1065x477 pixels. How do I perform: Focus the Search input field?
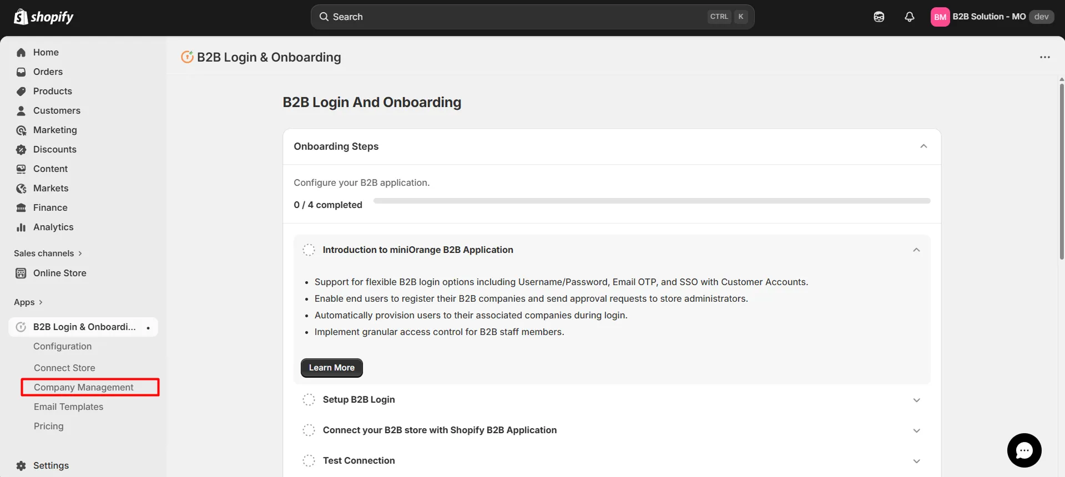(x=533, y=17)
